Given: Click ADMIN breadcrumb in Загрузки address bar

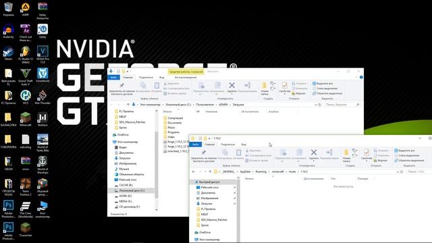Looking at the screenshot, I should point(223,105).
